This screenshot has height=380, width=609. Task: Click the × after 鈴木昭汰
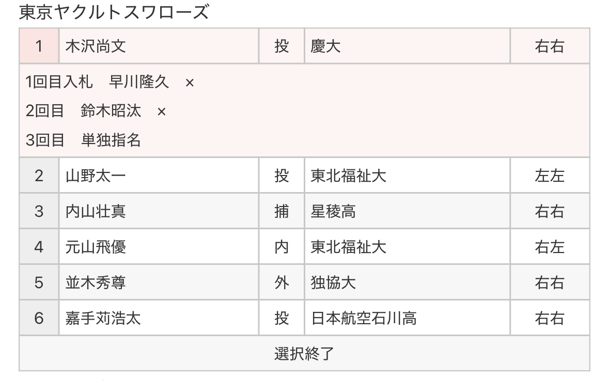(162, 112)
